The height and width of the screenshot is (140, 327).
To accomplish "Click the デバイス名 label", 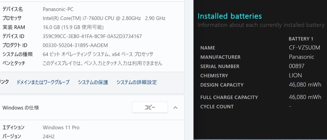I will 12,9.
